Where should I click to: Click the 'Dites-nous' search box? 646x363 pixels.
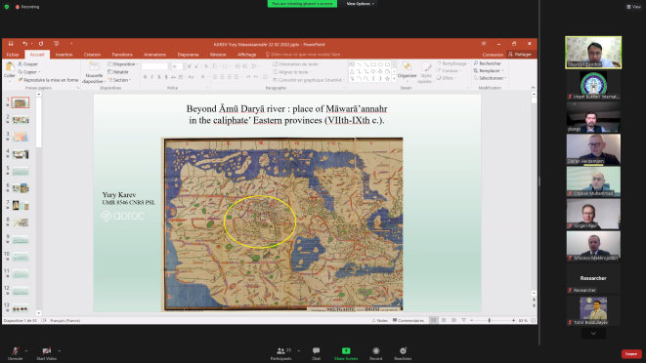click(x=303, y=55)
